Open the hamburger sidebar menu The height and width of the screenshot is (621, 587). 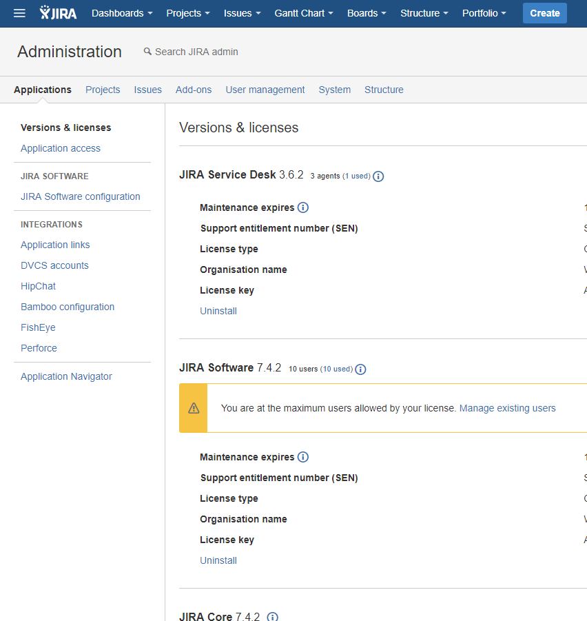(19, 13)
